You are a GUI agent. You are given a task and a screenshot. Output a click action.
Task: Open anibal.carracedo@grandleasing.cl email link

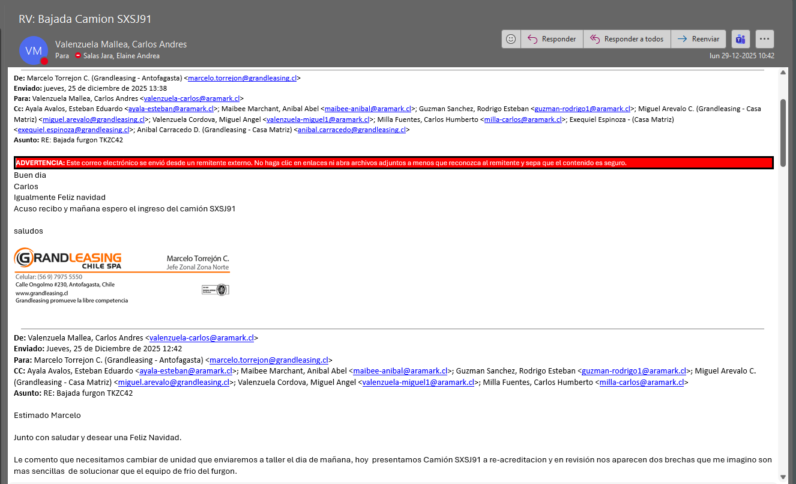coord(352,130)
